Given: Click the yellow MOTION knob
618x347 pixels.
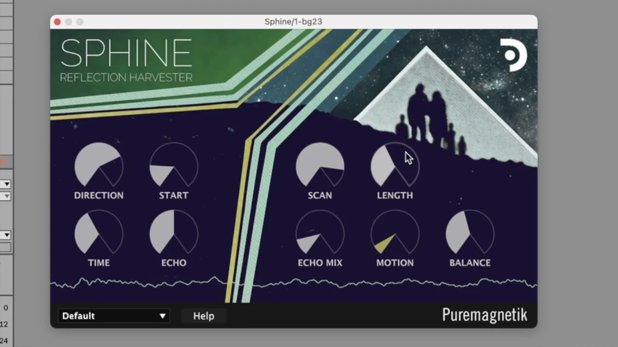Looking at the screenshot, I should [x=395, y=232].
